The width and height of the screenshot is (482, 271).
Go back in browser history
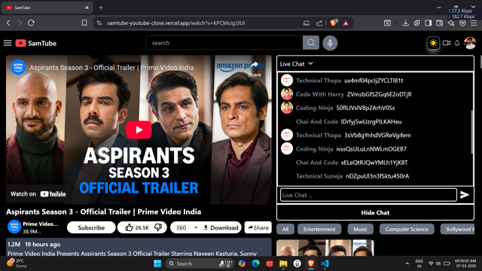[8, 23]
